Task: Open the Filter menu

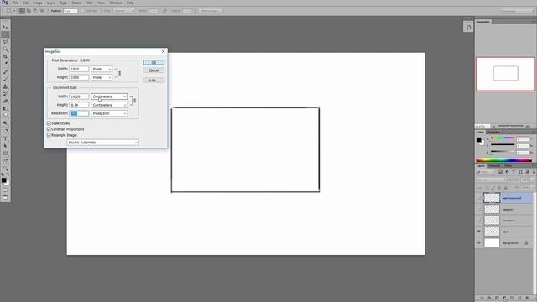Action: tap(89, 3)
